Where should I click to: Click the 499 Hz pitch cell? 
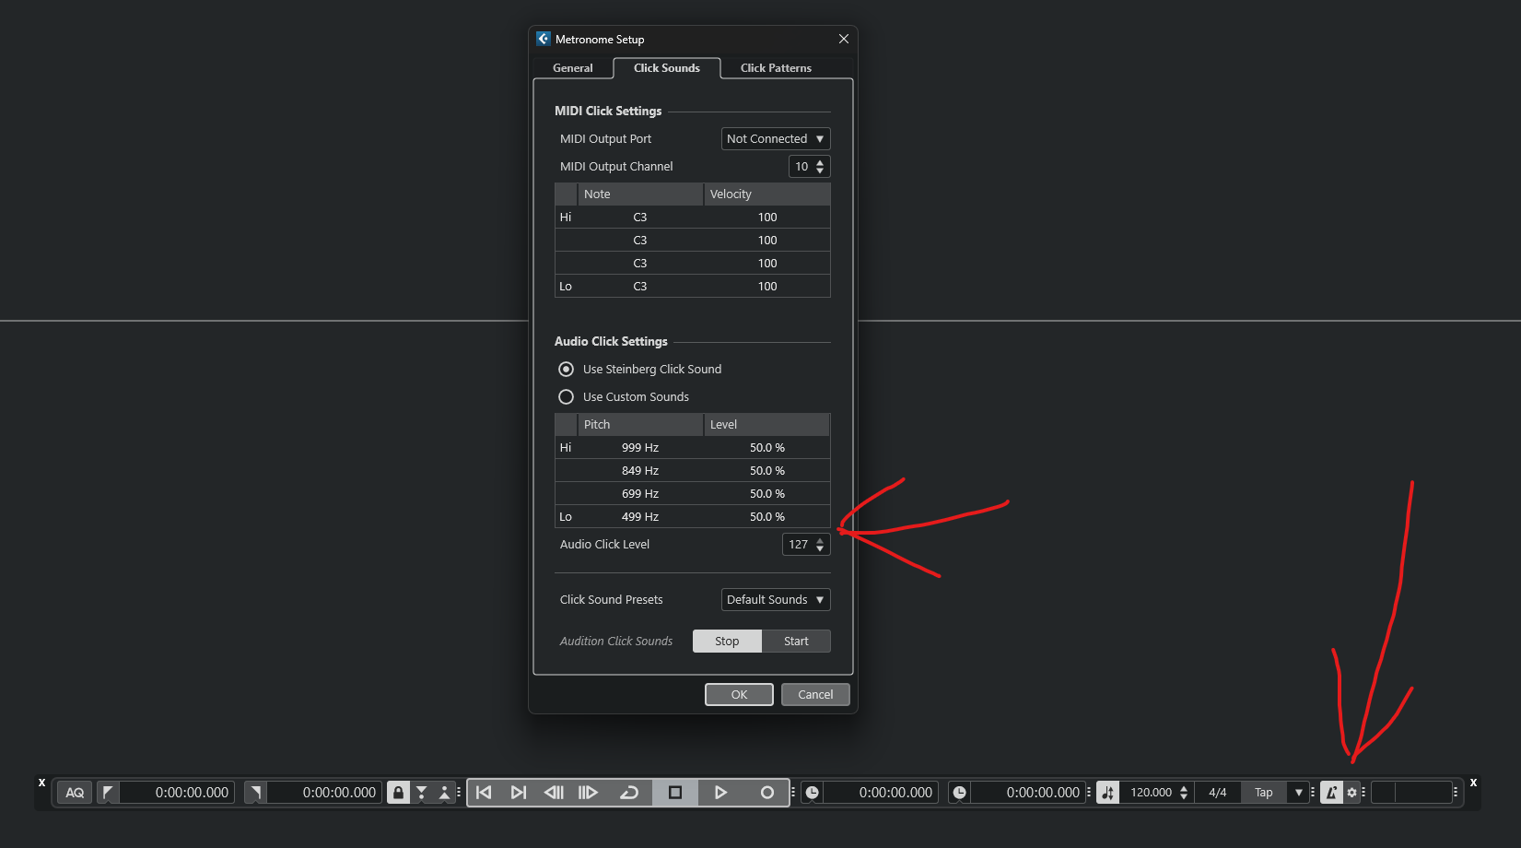tap(640, 517)
